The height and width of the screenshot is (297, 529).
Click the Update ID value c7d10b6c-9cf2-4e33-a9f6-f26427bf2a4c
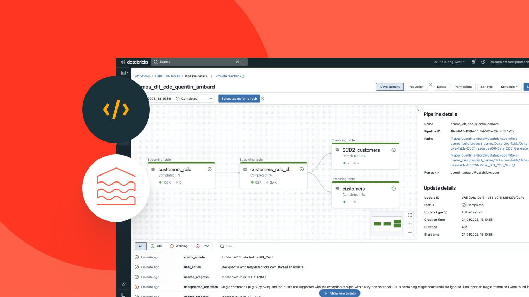tap(493, 198)
